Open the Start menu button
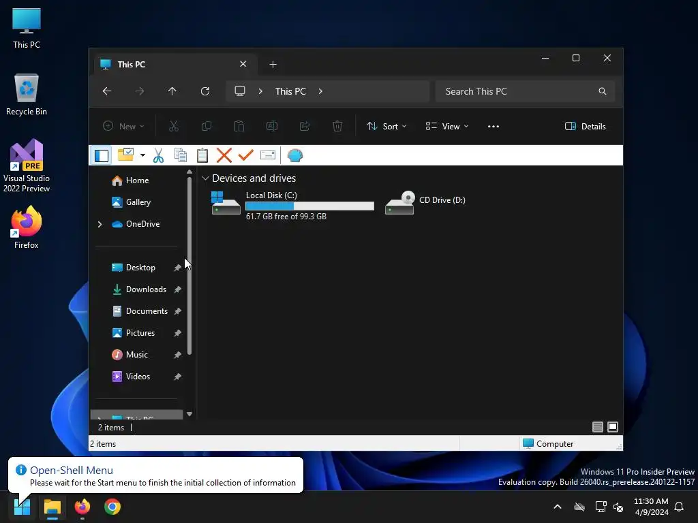Screen dimensions: 698x523 (x=22, y=507)
